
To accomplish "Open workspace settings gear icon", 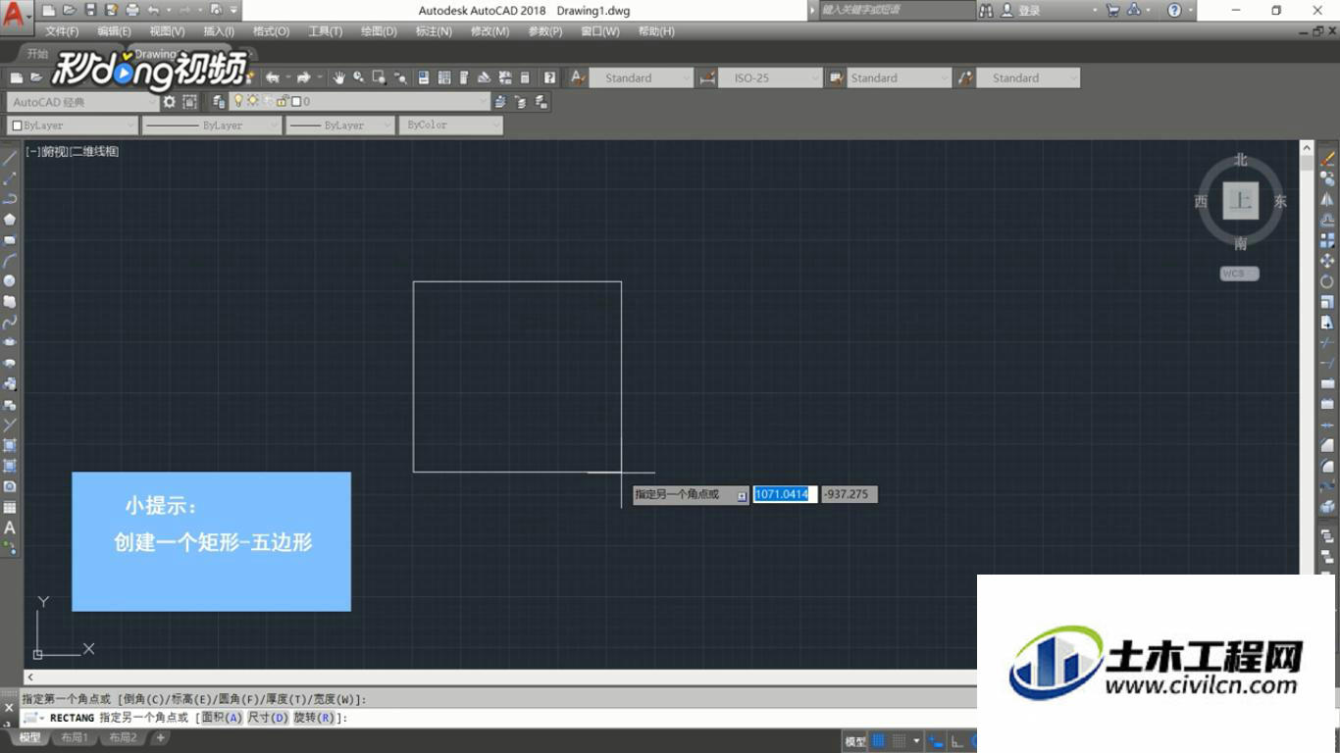I will click(x=170, y=101).
